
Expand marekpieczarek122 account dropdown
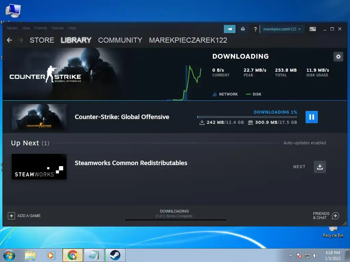point(282,29)
